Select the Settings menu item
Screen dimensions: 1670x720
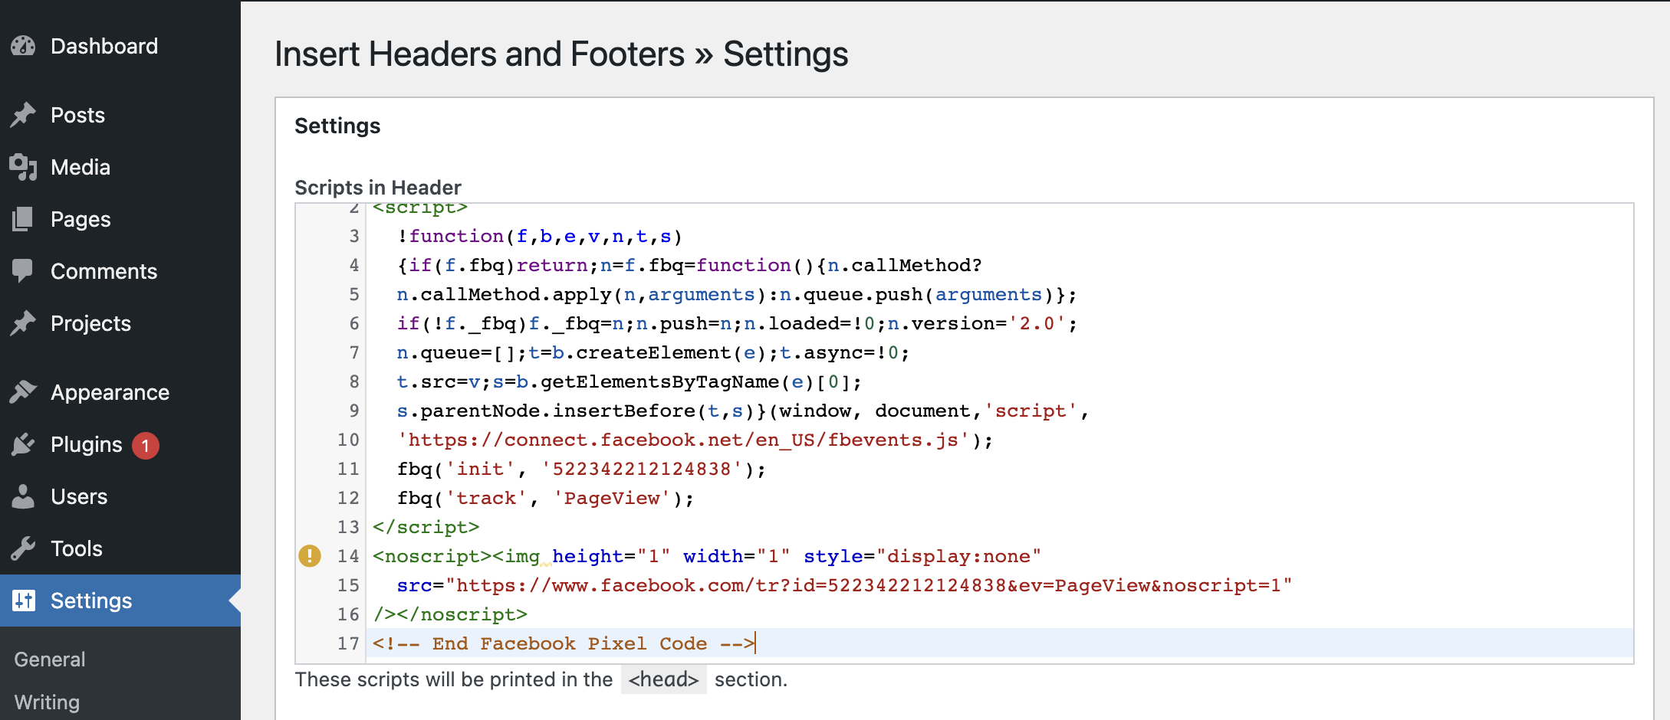pyautogui.click(x=90, y=601)
